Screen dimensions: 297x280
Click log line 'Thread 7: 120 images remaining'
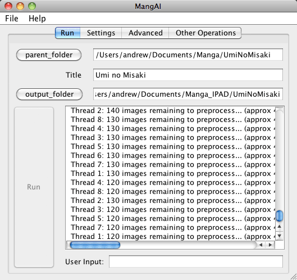pos(173,228)
